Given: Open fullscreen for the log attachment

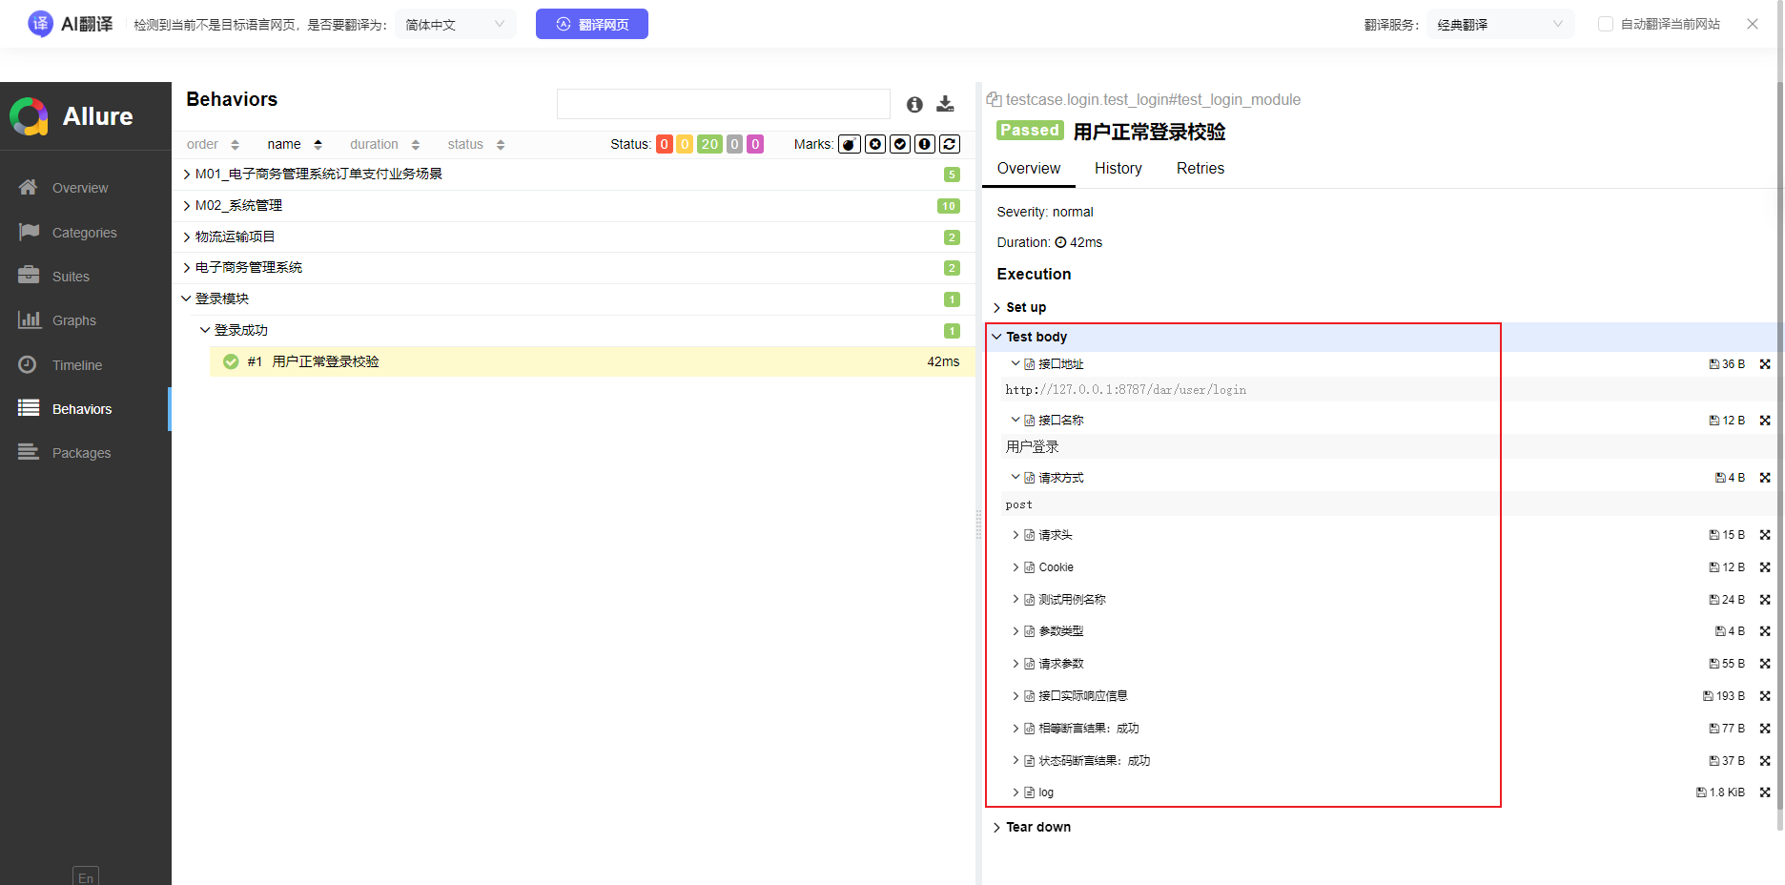Looking at the screenshot, I should point(1765,792).
